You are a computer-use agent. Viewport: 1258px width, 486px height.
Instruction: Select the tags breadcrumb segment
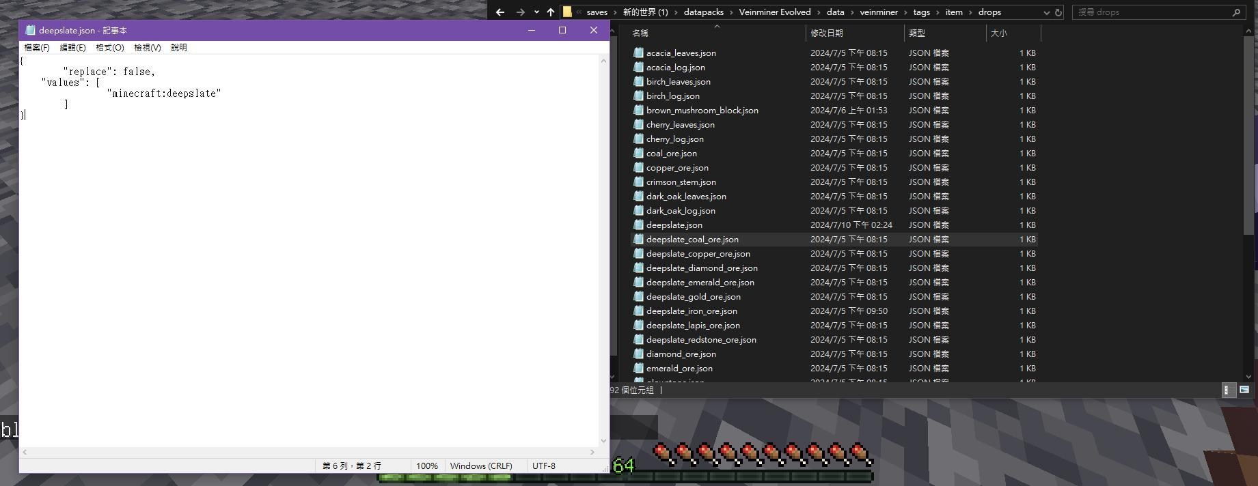pyautogui.click(x=921, y=12)
